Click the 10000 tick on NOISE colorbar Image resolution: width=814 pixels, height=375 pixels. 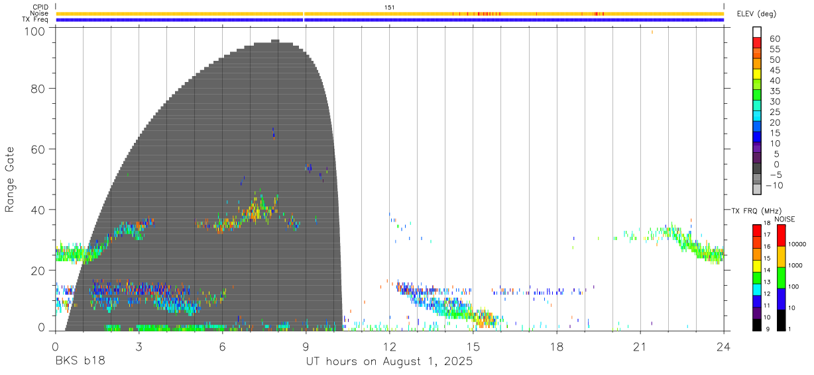[x=798, y=244]
